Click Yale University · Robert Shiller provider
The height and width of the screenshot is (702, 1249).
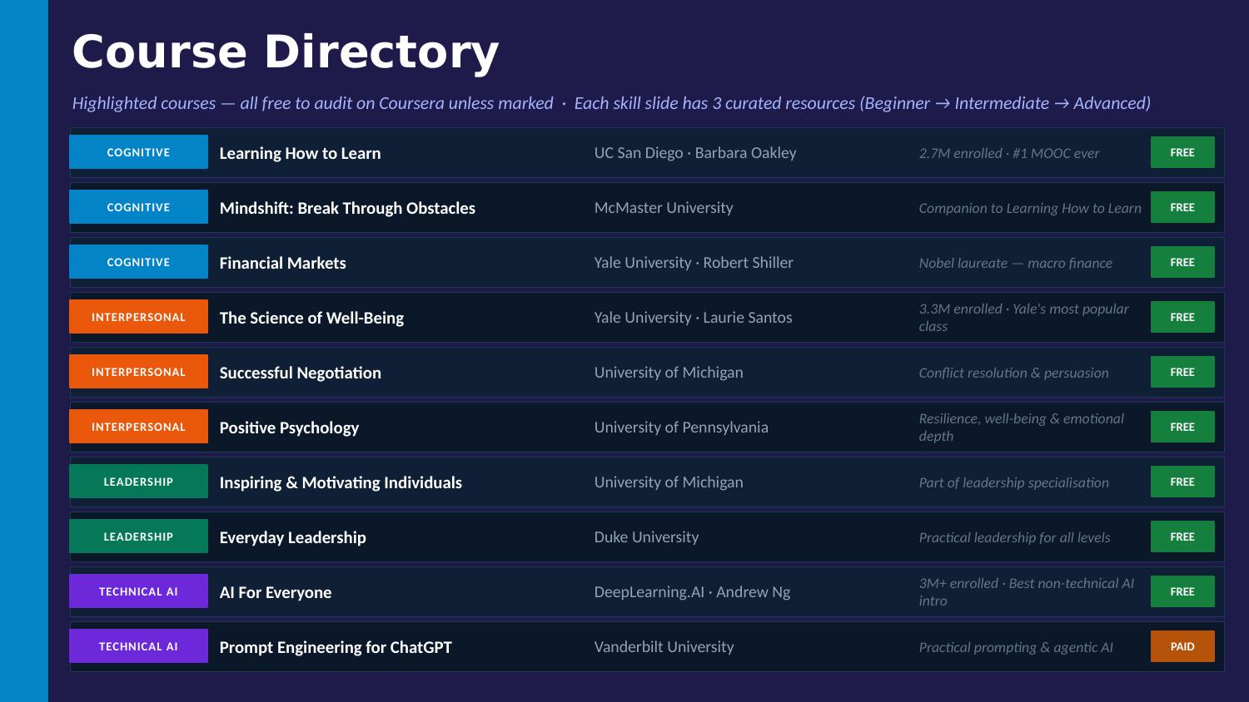[x=694, y=263]
